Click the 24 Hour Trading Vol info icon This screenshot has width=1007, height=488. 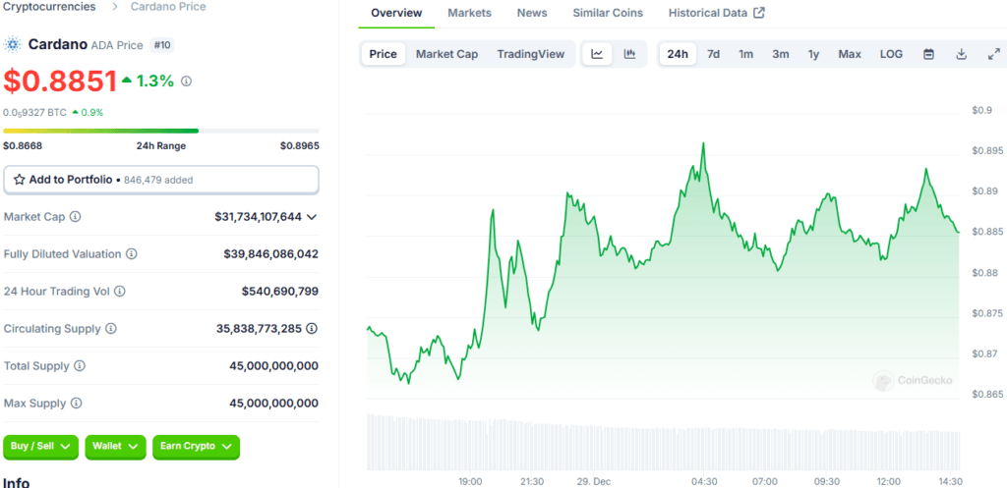tap(119, 292)
